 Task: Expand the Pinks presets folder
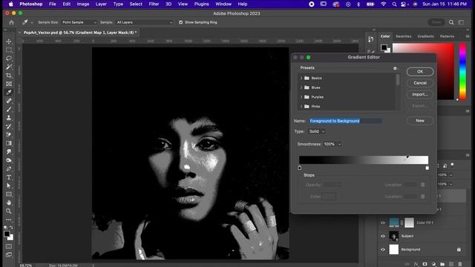(301, 106)
